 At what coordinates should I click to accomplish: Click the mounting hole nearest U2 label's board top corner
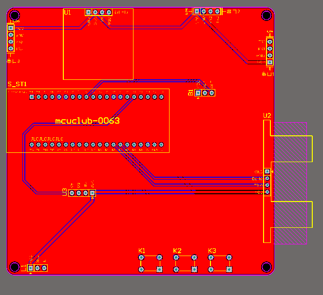tap(266, 16)
